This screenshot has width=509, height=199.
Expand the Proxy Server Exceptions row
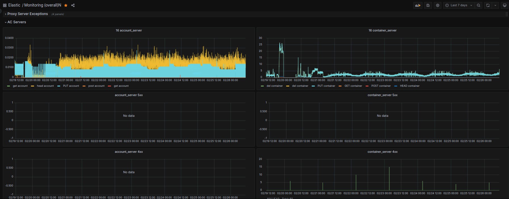(28, 14)
